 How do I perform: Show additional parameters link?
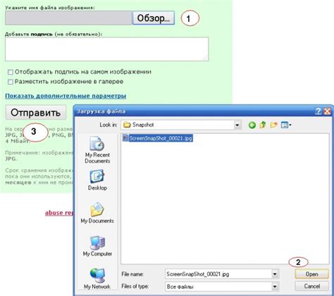[66, 96]
